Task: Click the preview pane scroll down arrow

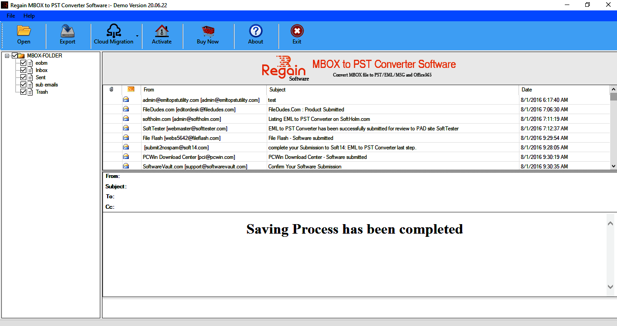Action: (610, 287)
